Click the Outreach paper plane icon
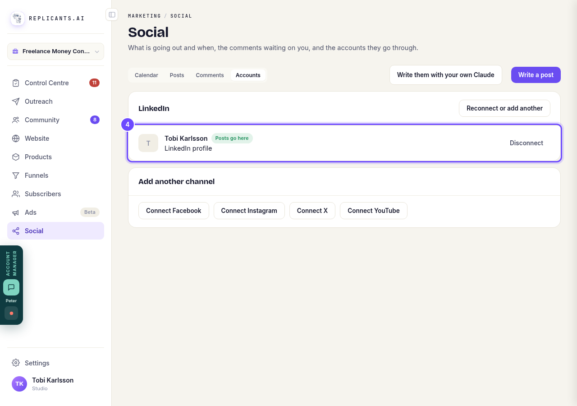Viewport: 577px width, 406px height. point(16,101)
